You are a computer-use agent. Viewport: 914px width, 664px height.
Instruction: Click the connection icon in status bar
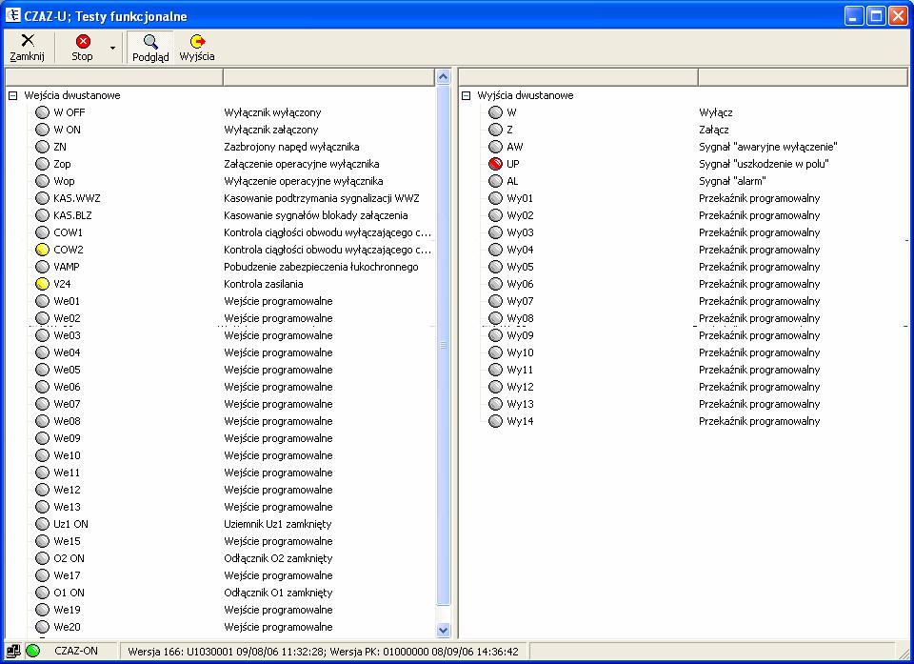pyautogui.click(x=12, y=651)
